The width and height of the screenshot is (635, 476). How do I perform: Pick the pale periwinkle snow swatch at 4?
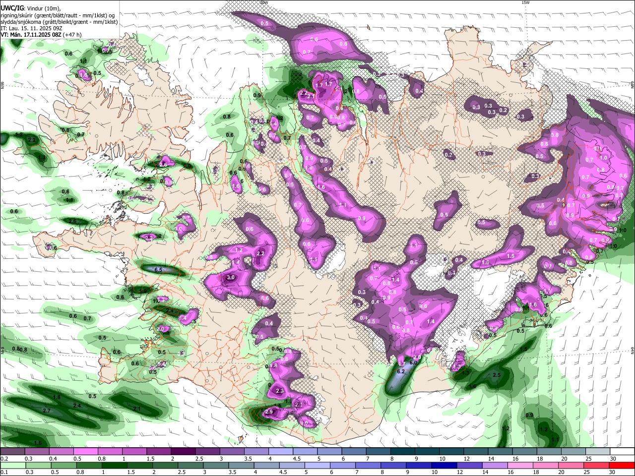(280, 452)
